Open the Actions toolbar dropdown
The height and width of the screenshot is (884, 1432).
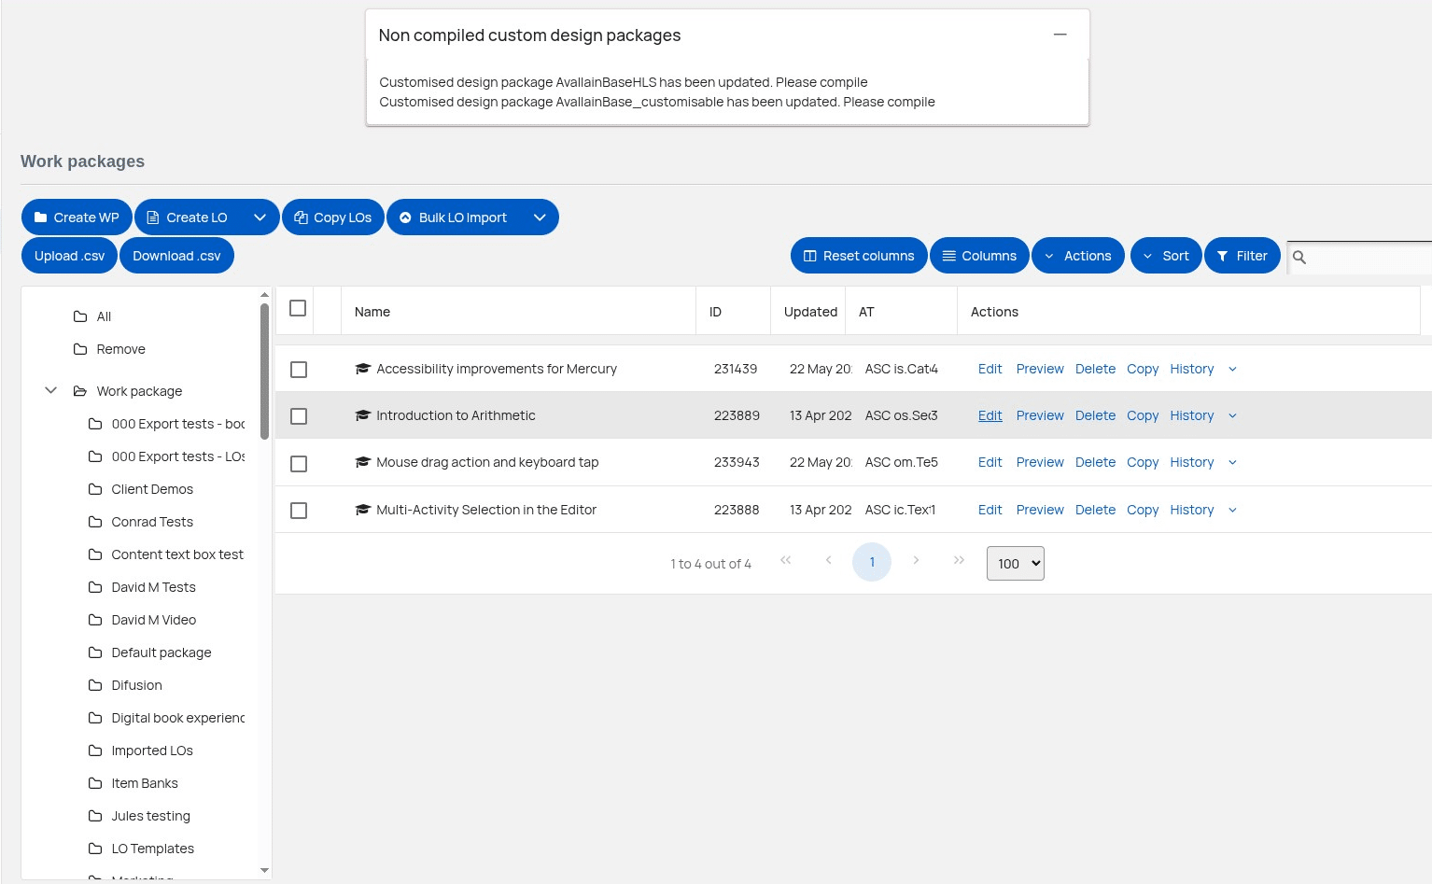click(1078, 256)
